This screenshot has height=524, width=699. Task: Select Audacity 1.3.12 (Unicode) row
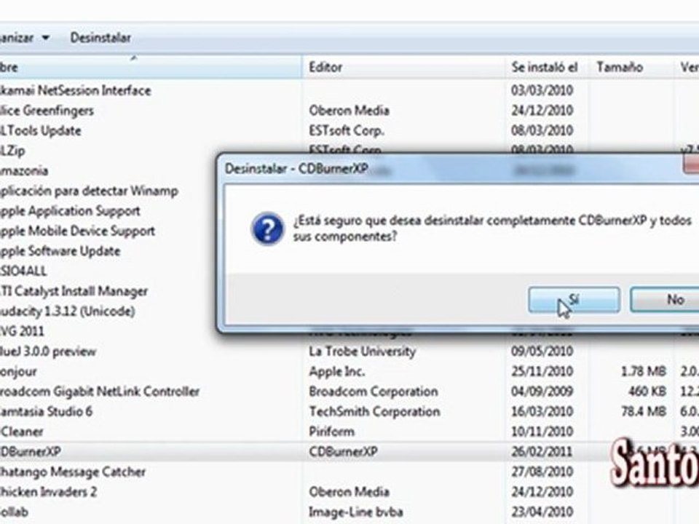[x=67, y=311]
